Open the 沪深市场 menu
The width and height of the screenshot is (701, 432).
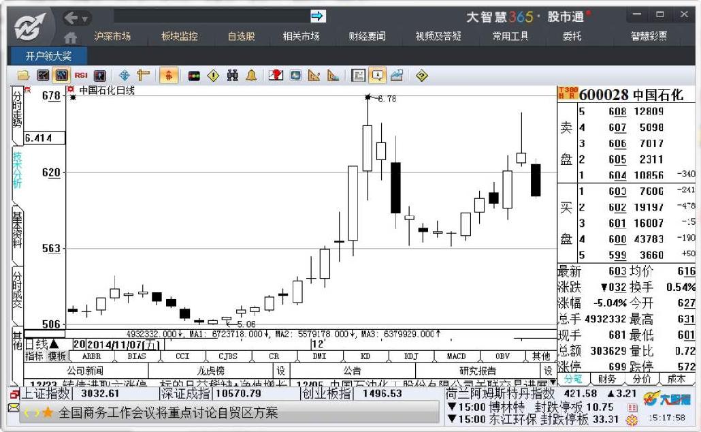click(112, 37)
